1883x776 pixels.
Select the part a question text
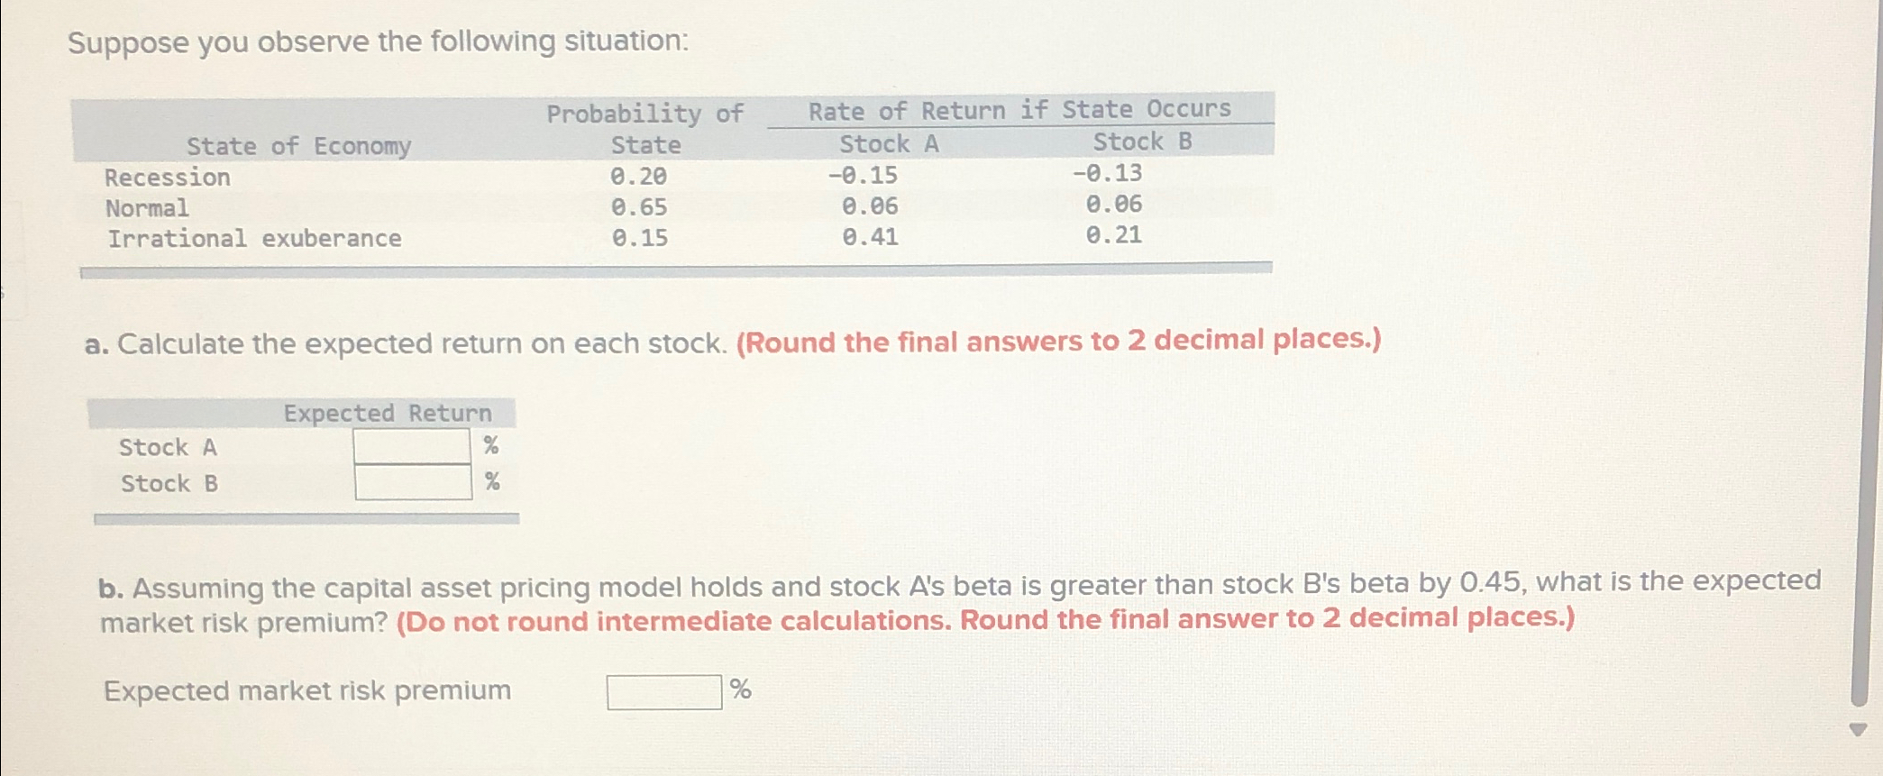(x=631, y=342)
